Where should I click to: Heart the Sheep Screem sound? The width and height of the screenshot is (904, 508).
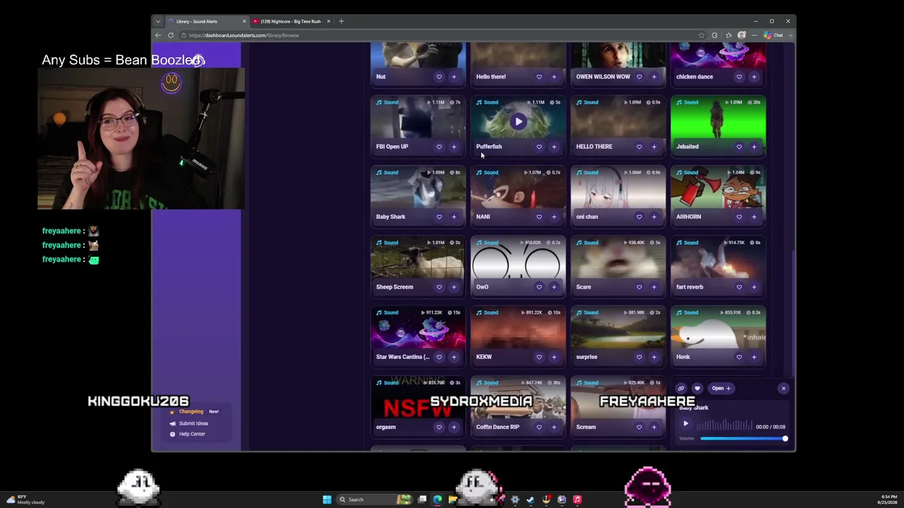pos(439,287)
